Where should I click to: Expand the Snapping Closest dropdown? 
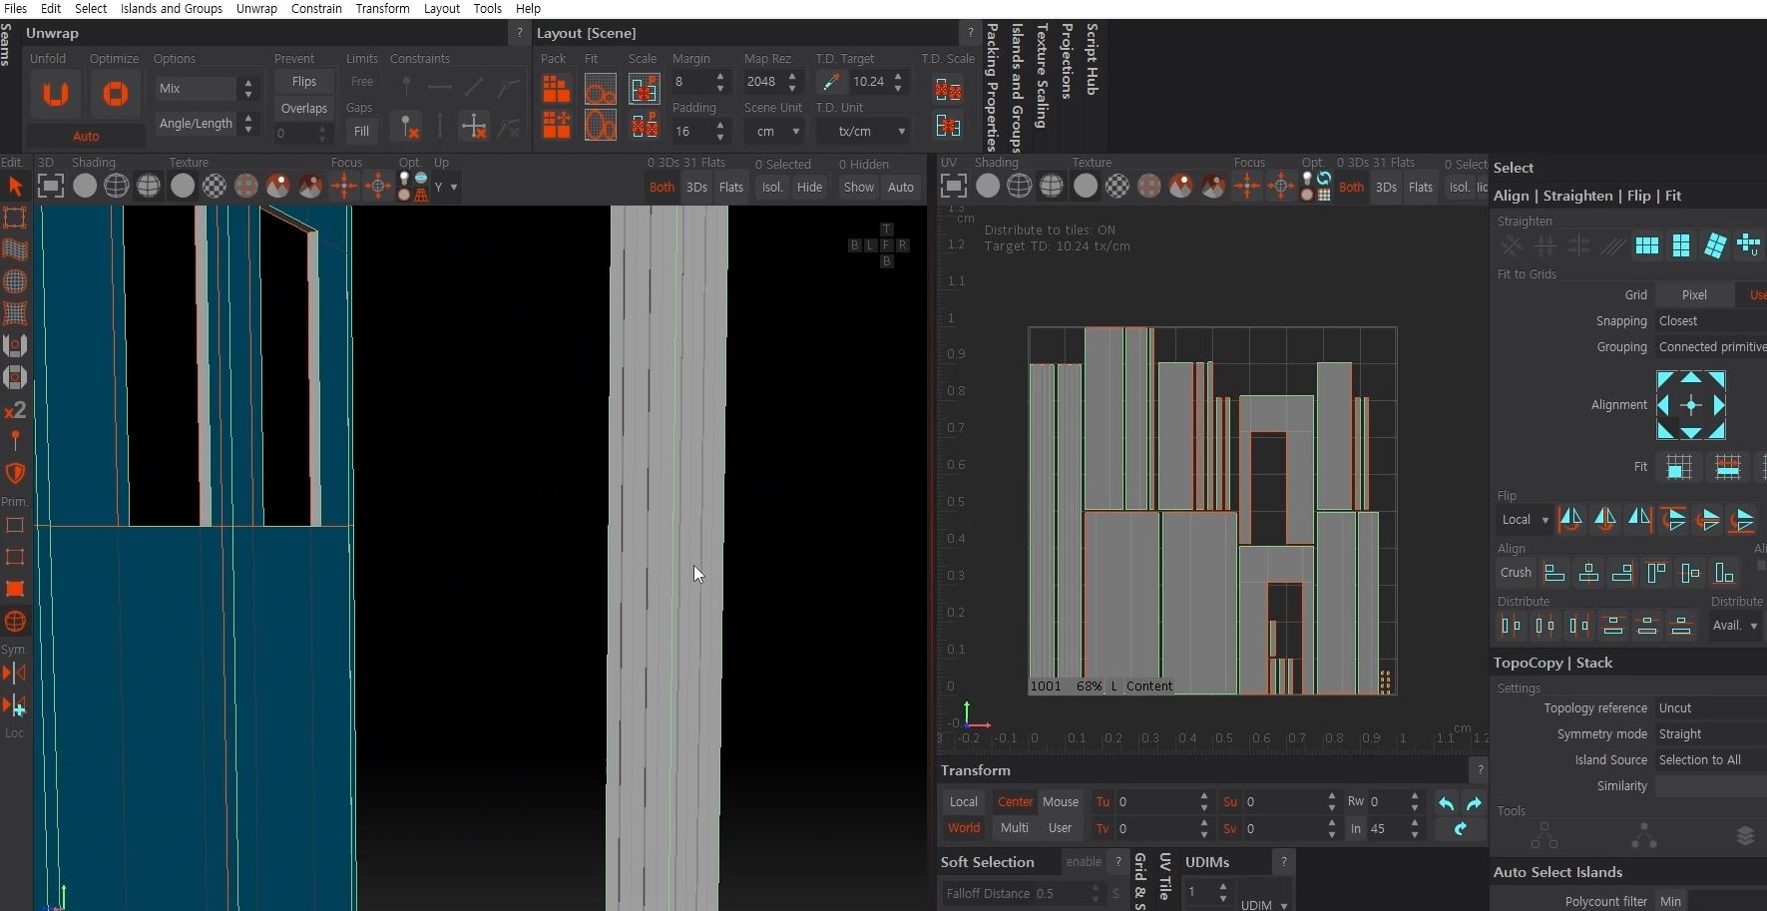click(1710, 321)
